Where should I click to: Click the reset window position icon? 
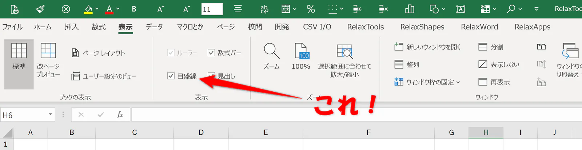point(542,82)
